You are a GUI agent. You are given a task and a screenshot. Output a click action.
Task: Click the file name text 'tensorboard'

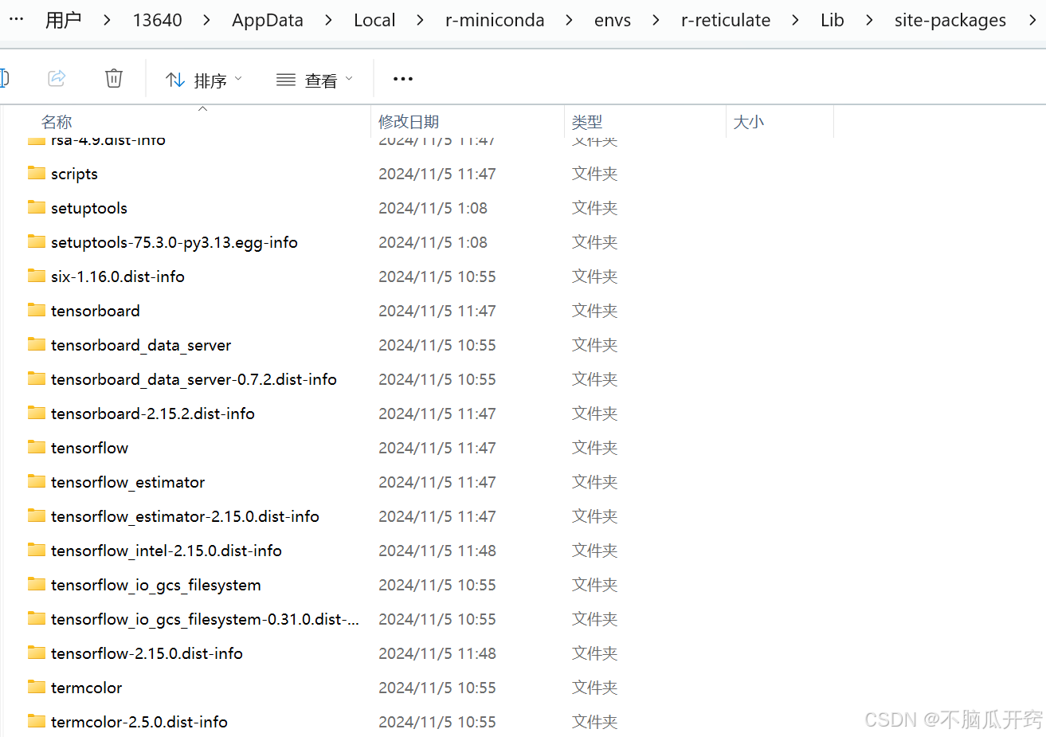(x=96, y=311)
